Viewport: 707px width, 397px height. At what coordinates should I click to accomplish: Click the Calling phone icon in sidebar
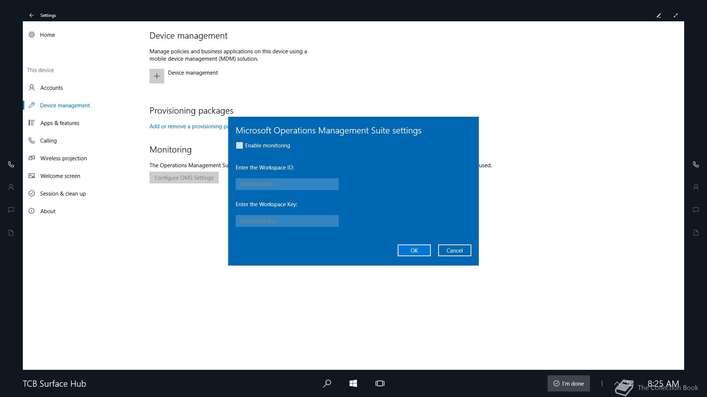[32, 140]
